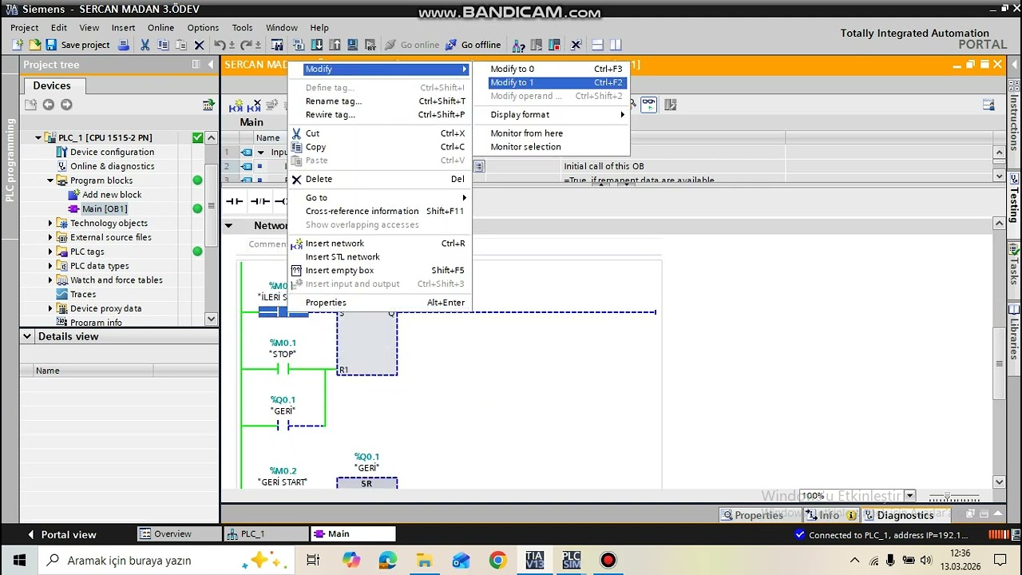This screenshot has height=575, width=1022.
Task: Click the forward arrow in Devices panel
Action: (66, 105)
